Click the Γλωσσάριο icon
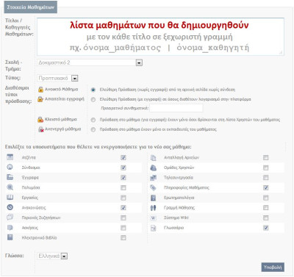 pyautogui.click(x=153, y=228)
